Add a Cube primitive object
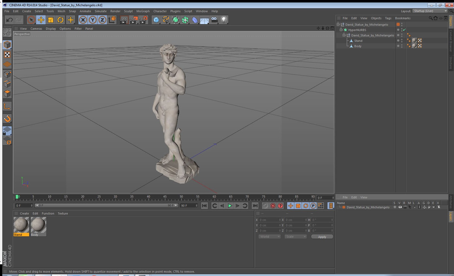Viewport: 454px width, 276px height. click(x=156, y=20)
